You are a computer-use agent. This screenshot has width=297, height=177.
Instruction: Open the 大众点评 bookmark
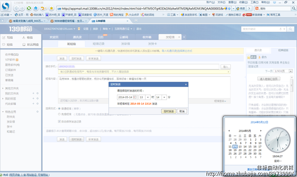132,15
